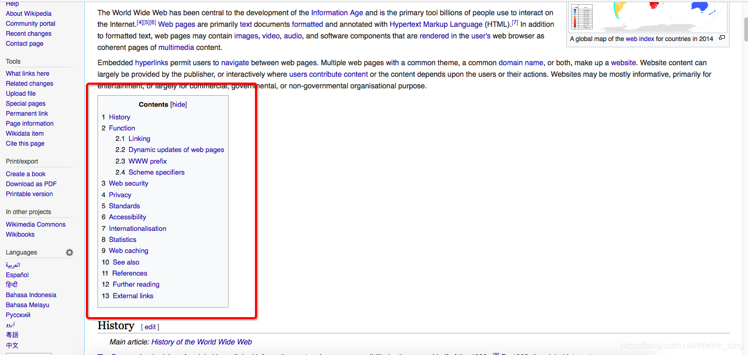The width and height of the screenshot is (748, 355).
Task: Switch to Español language version
Action: (17, 275)
